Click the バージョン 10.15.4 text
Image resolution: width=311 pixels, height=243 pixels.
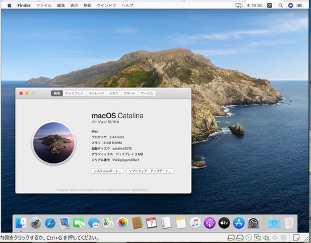(x=105, y=122)
